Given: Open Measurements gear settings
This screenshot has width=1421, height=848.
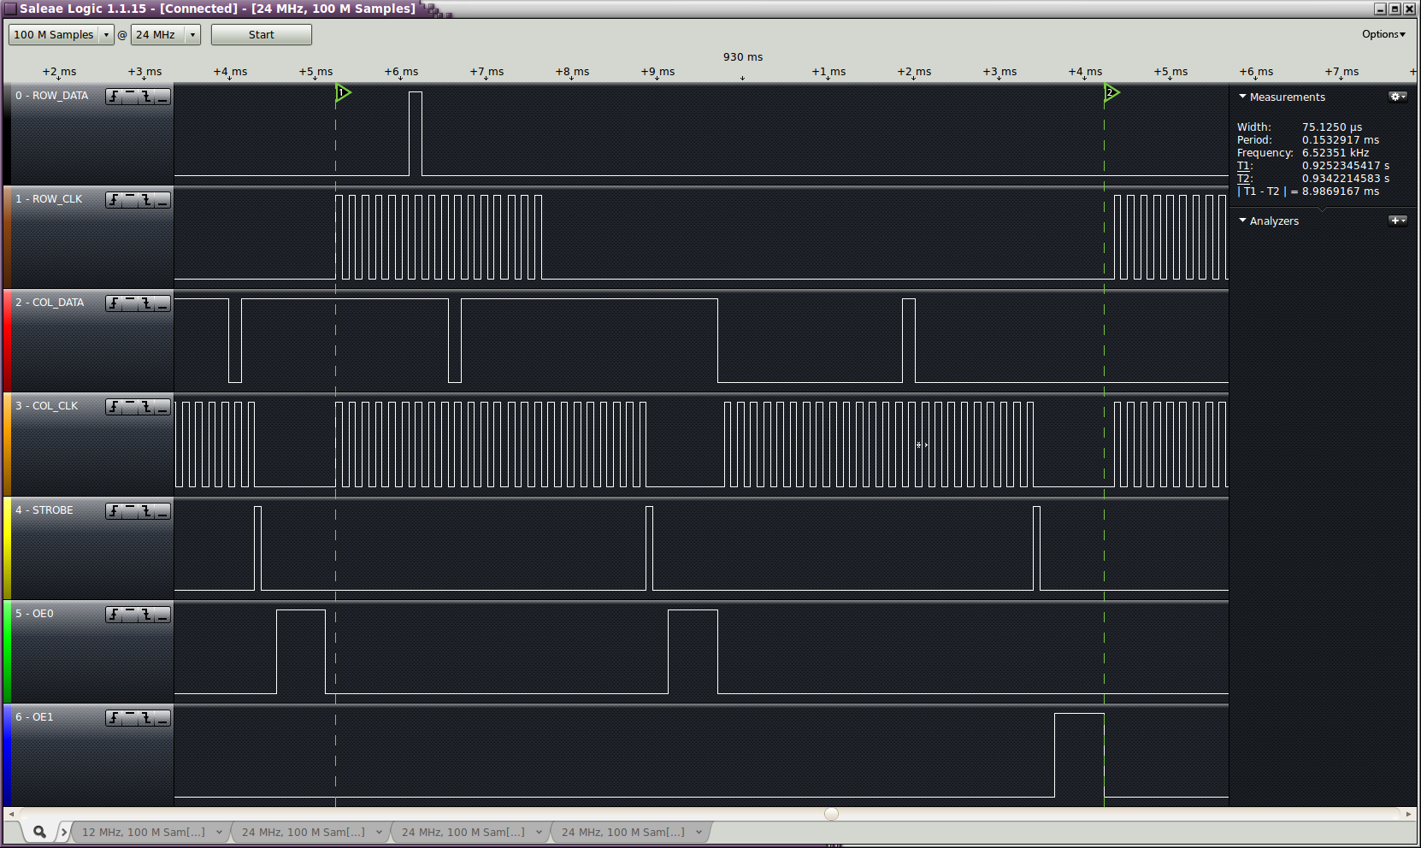Looking at the screenshot, I should pyautogui.click(x=1397, y=97).
